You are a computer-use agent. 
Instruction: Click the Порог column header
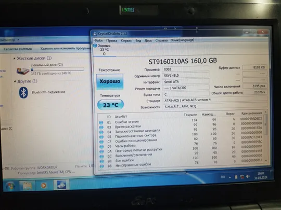230,114
